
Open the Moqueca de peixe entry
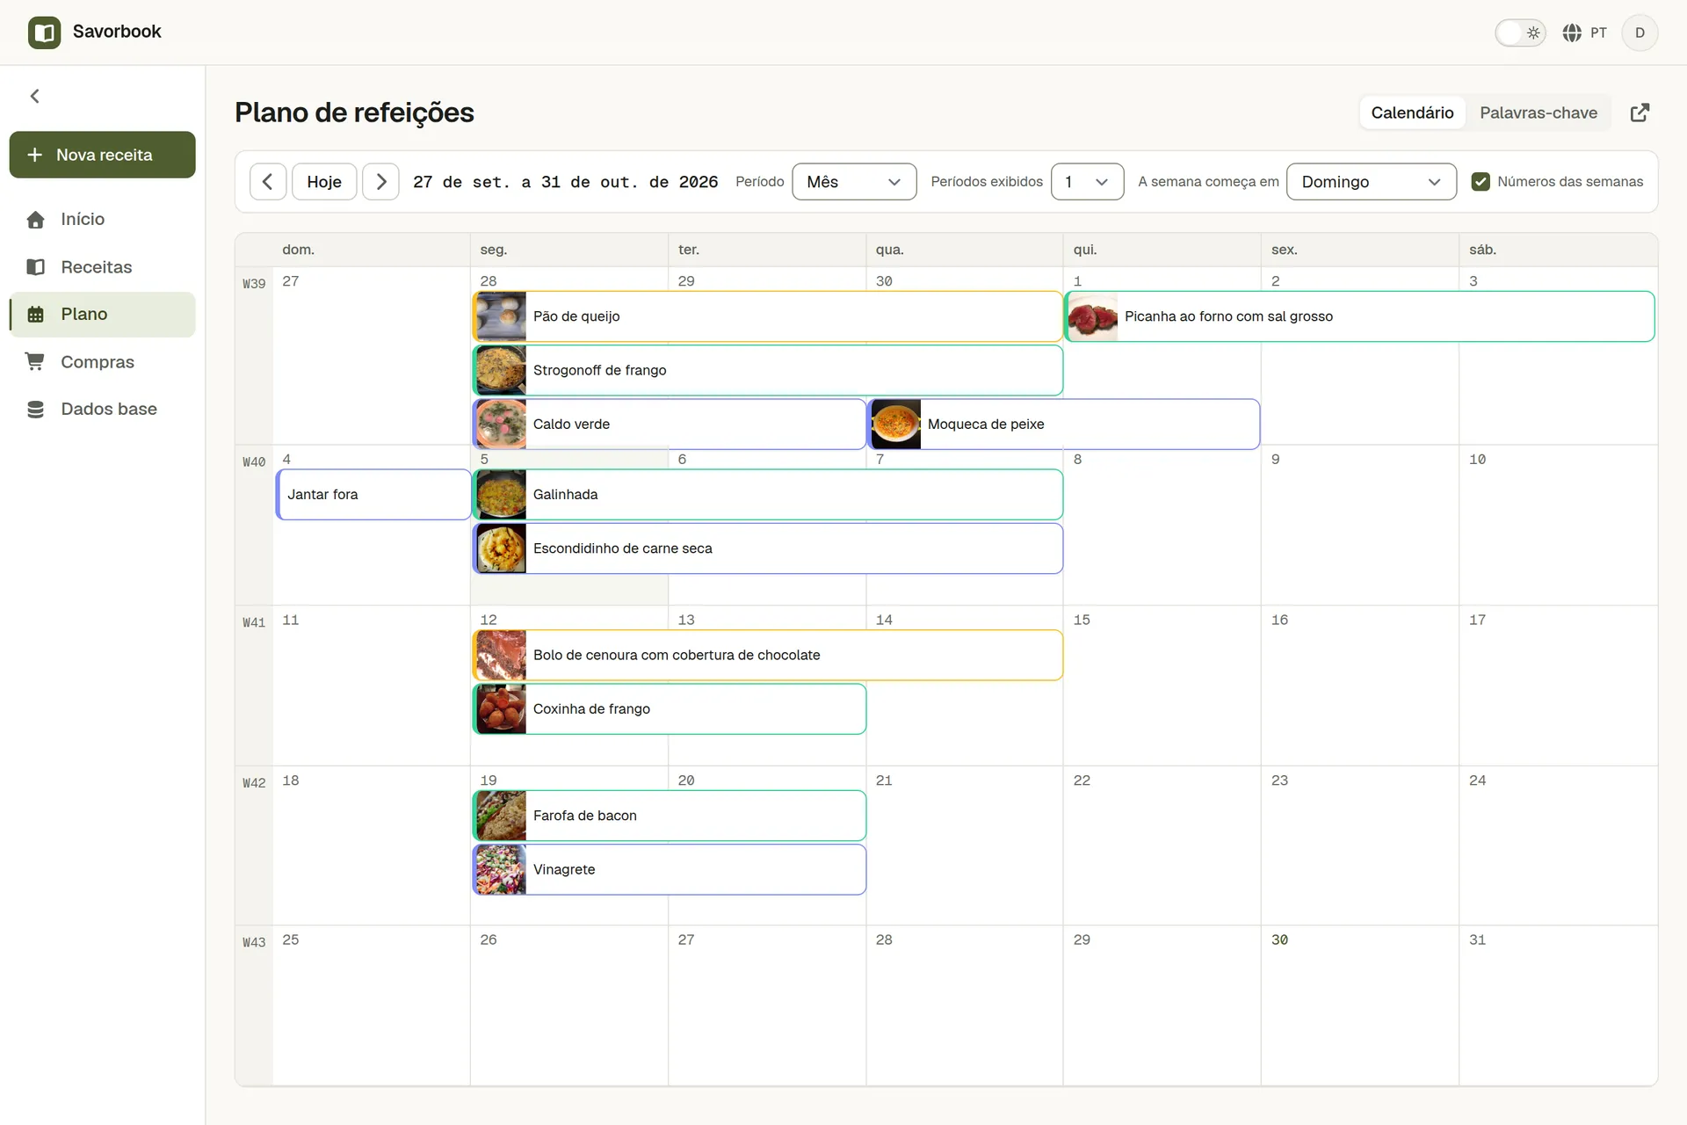click(1063, 424)
